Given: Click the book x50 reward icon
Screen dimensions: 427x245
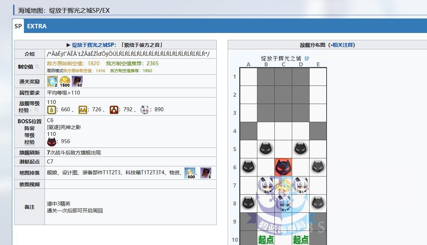Looking at the screenshot, I should (x=76, y=81).
